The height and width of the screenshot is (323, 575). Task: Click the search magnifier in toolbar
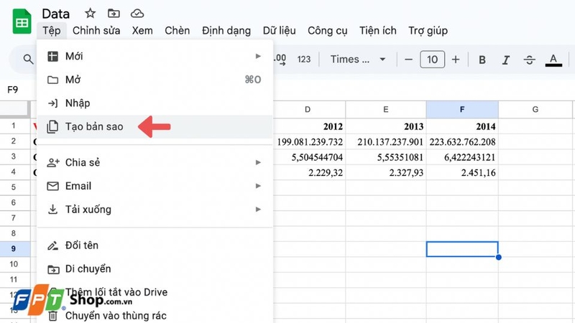pos(29,60)
